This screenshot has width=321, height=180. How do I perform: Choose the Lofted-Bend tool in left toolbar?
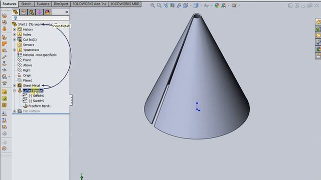[x=5, y=29]
